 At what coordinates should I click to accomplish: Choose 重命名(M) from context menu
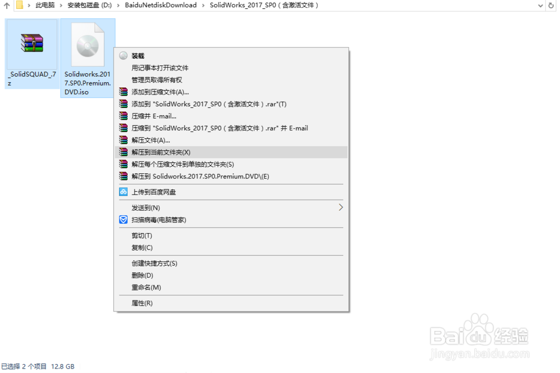pos(231,287)
